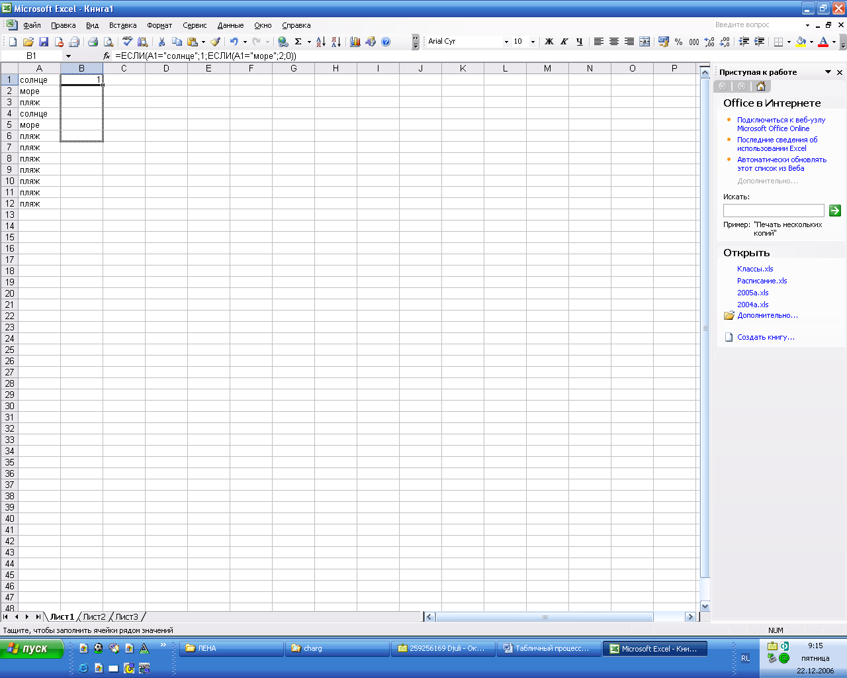Increase decimal places
847x678 pixels.
pos(709,42)
